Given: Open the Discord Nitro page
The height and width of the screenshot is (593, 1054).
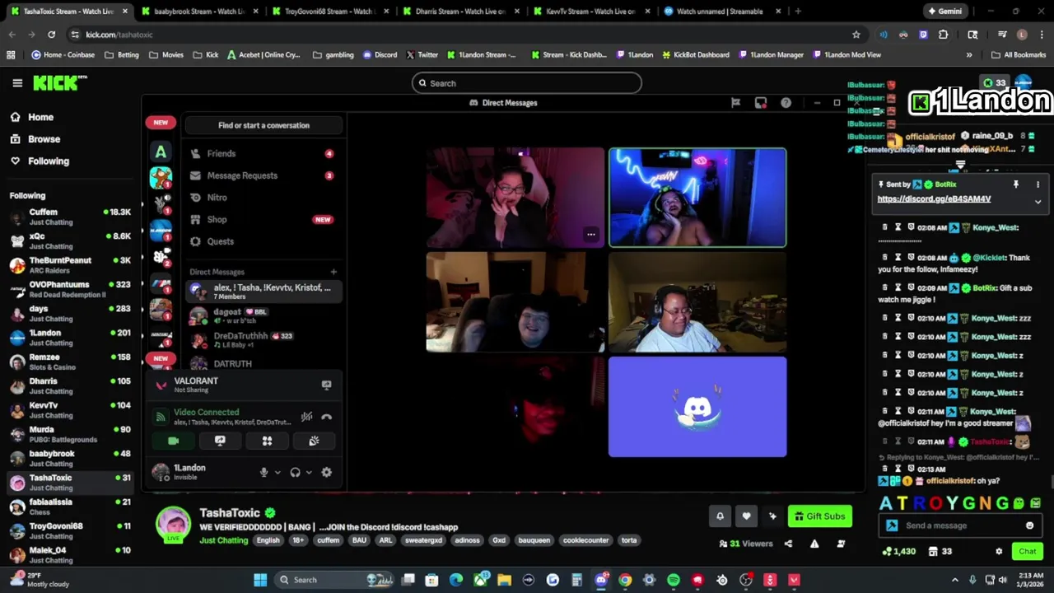Looking at the screenshot, I should tap(262, 198).
